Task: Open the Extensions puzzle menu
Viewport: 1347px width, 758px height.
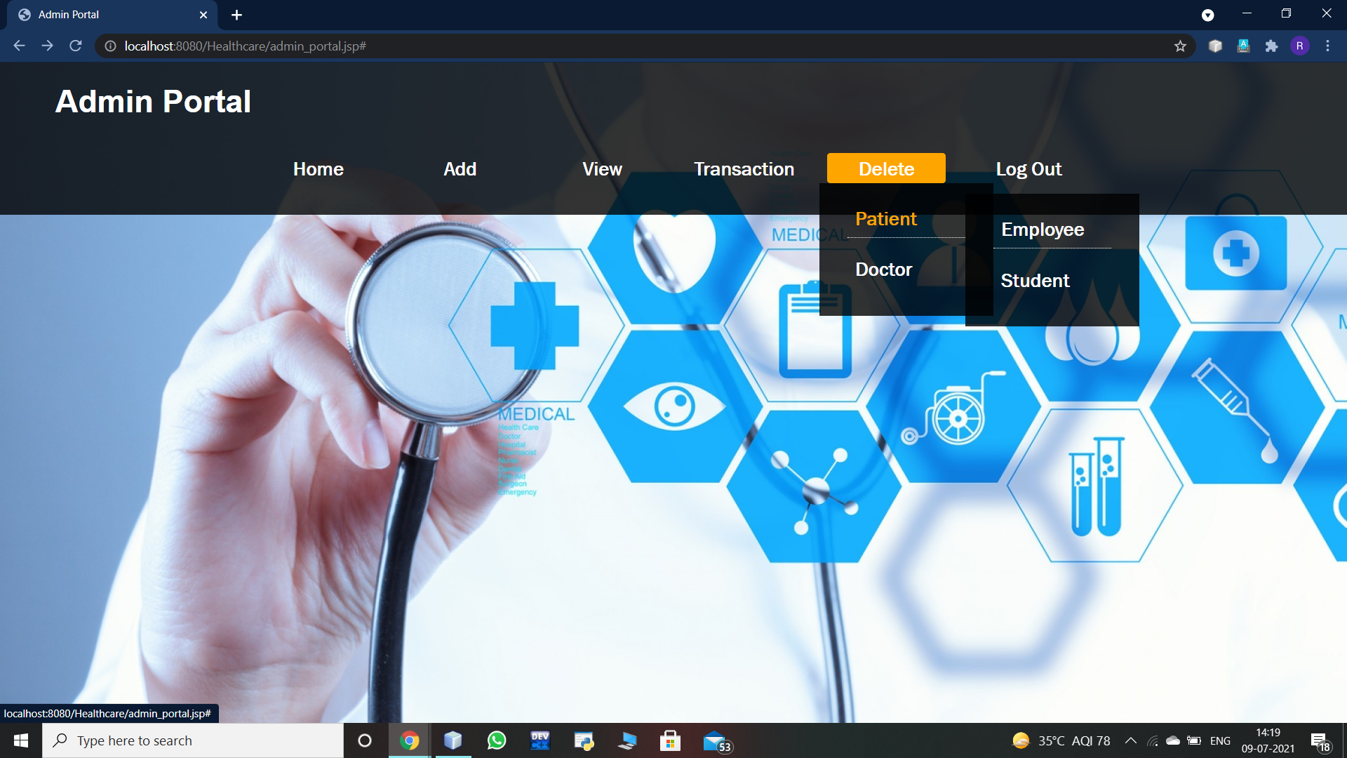Action: point(1271,46)
